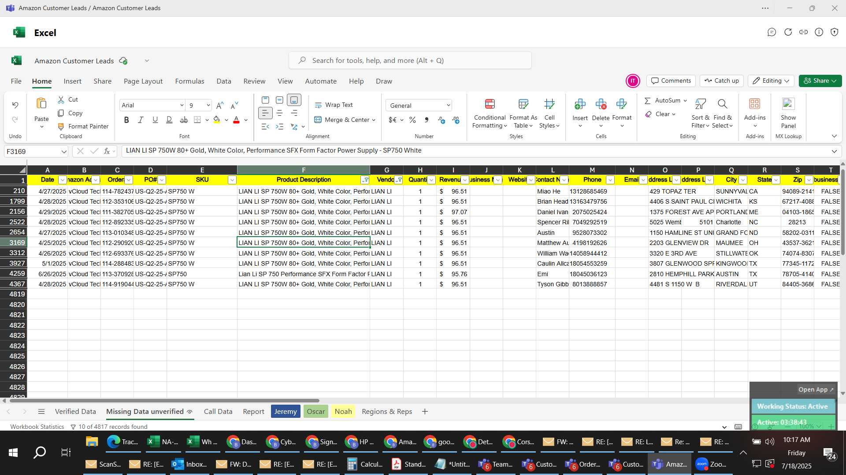Image resolution: width=846 pixels, height=475 pixels.
Task: Click the Catch up button
Action: (721, 81)
